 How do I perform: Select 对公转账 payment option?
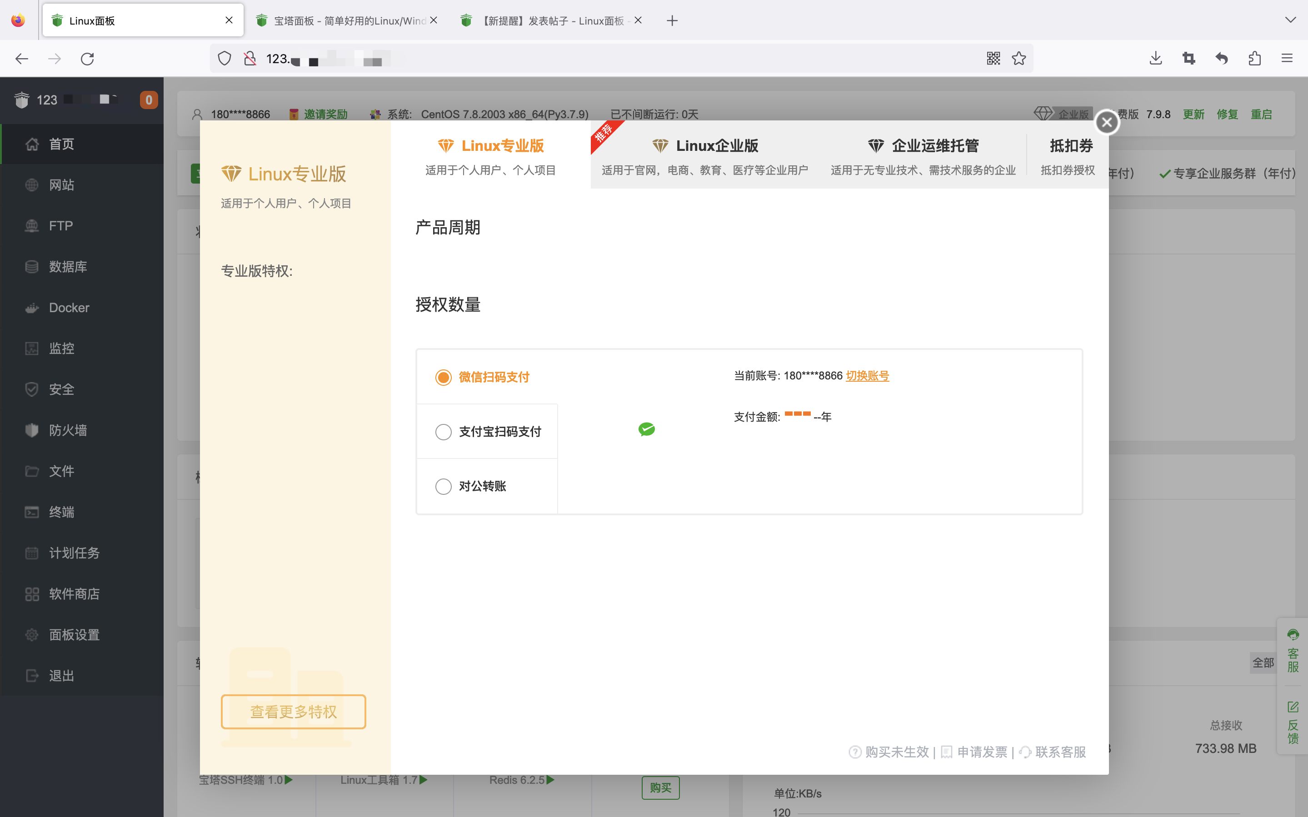click(x=487, y=486)
